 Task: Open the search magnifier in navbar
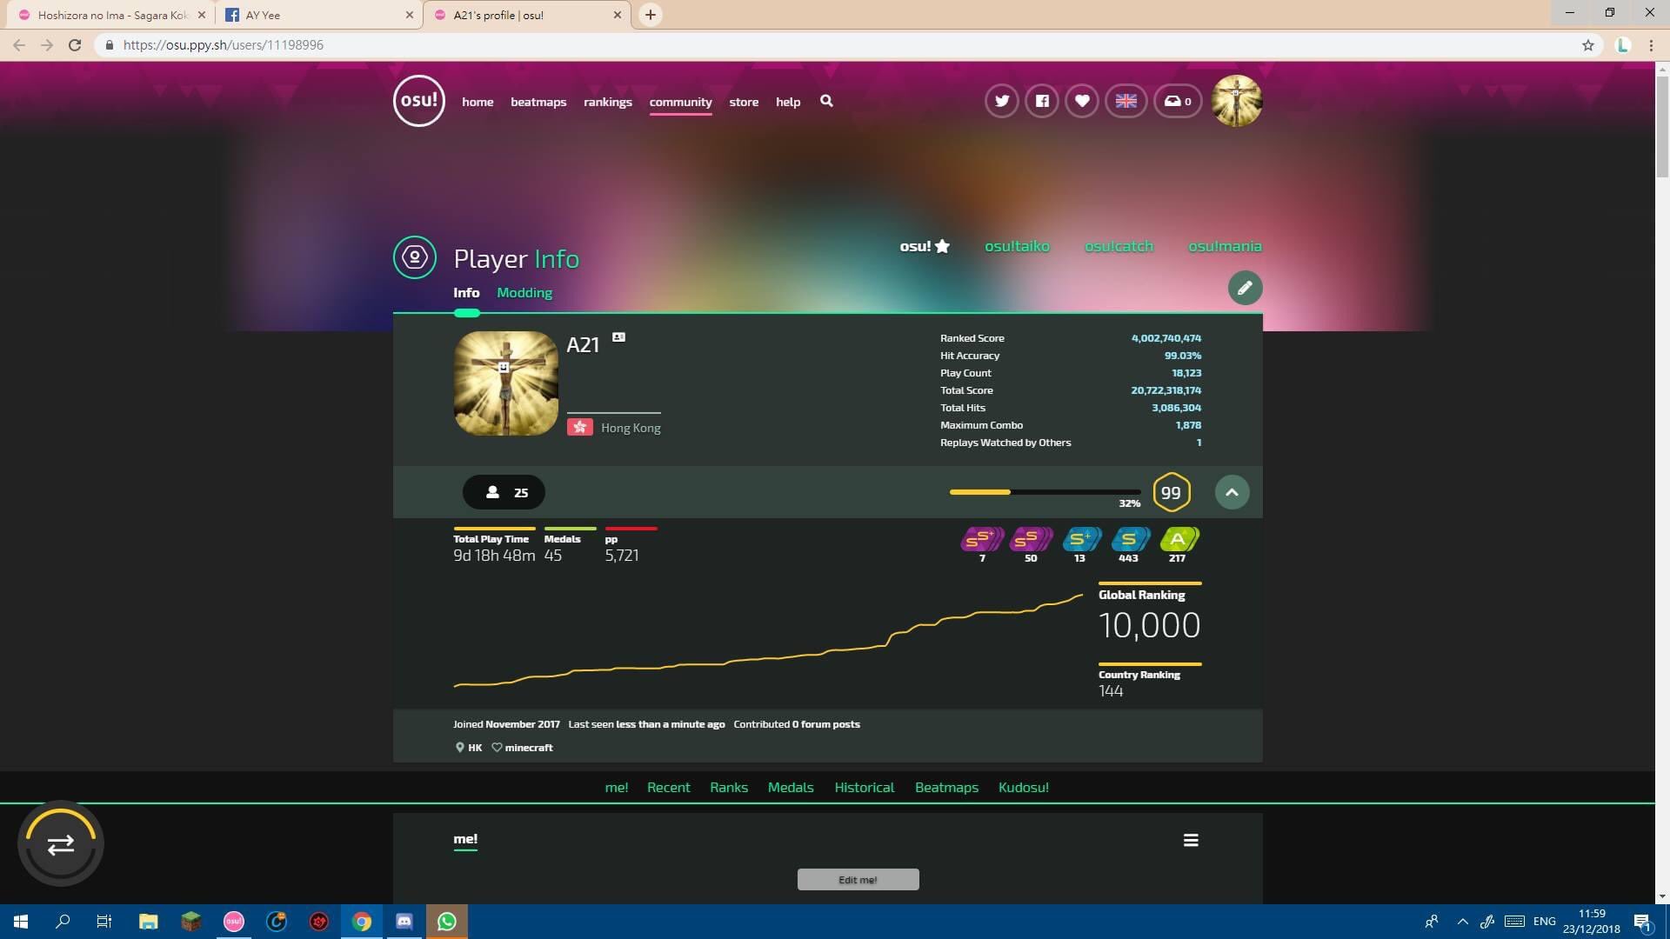[x=826, y=101]
